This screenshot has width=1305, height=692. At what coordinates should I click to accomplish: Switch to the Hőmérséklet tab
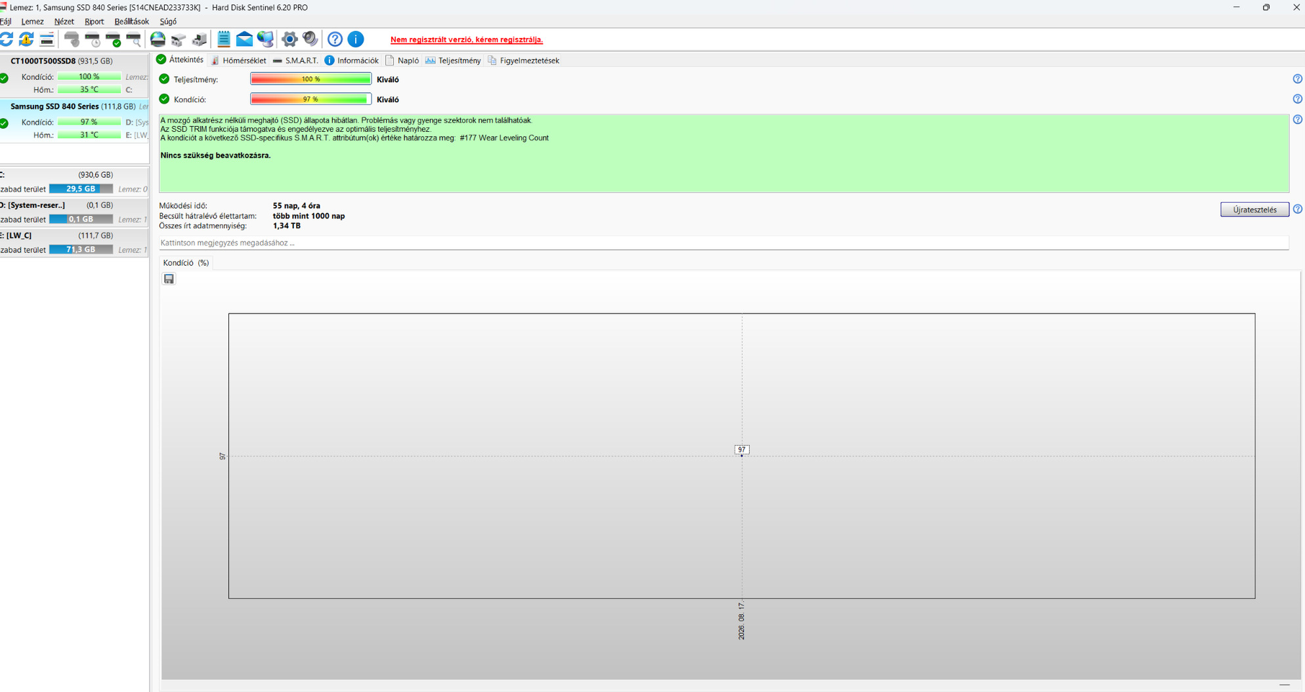click(x=239, y=60)
